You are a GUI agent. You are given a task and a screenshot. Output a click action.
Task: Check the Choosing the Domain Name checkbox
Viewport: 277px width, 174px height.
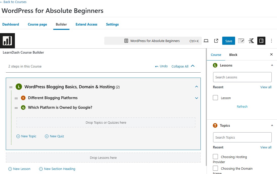point(215,168)
